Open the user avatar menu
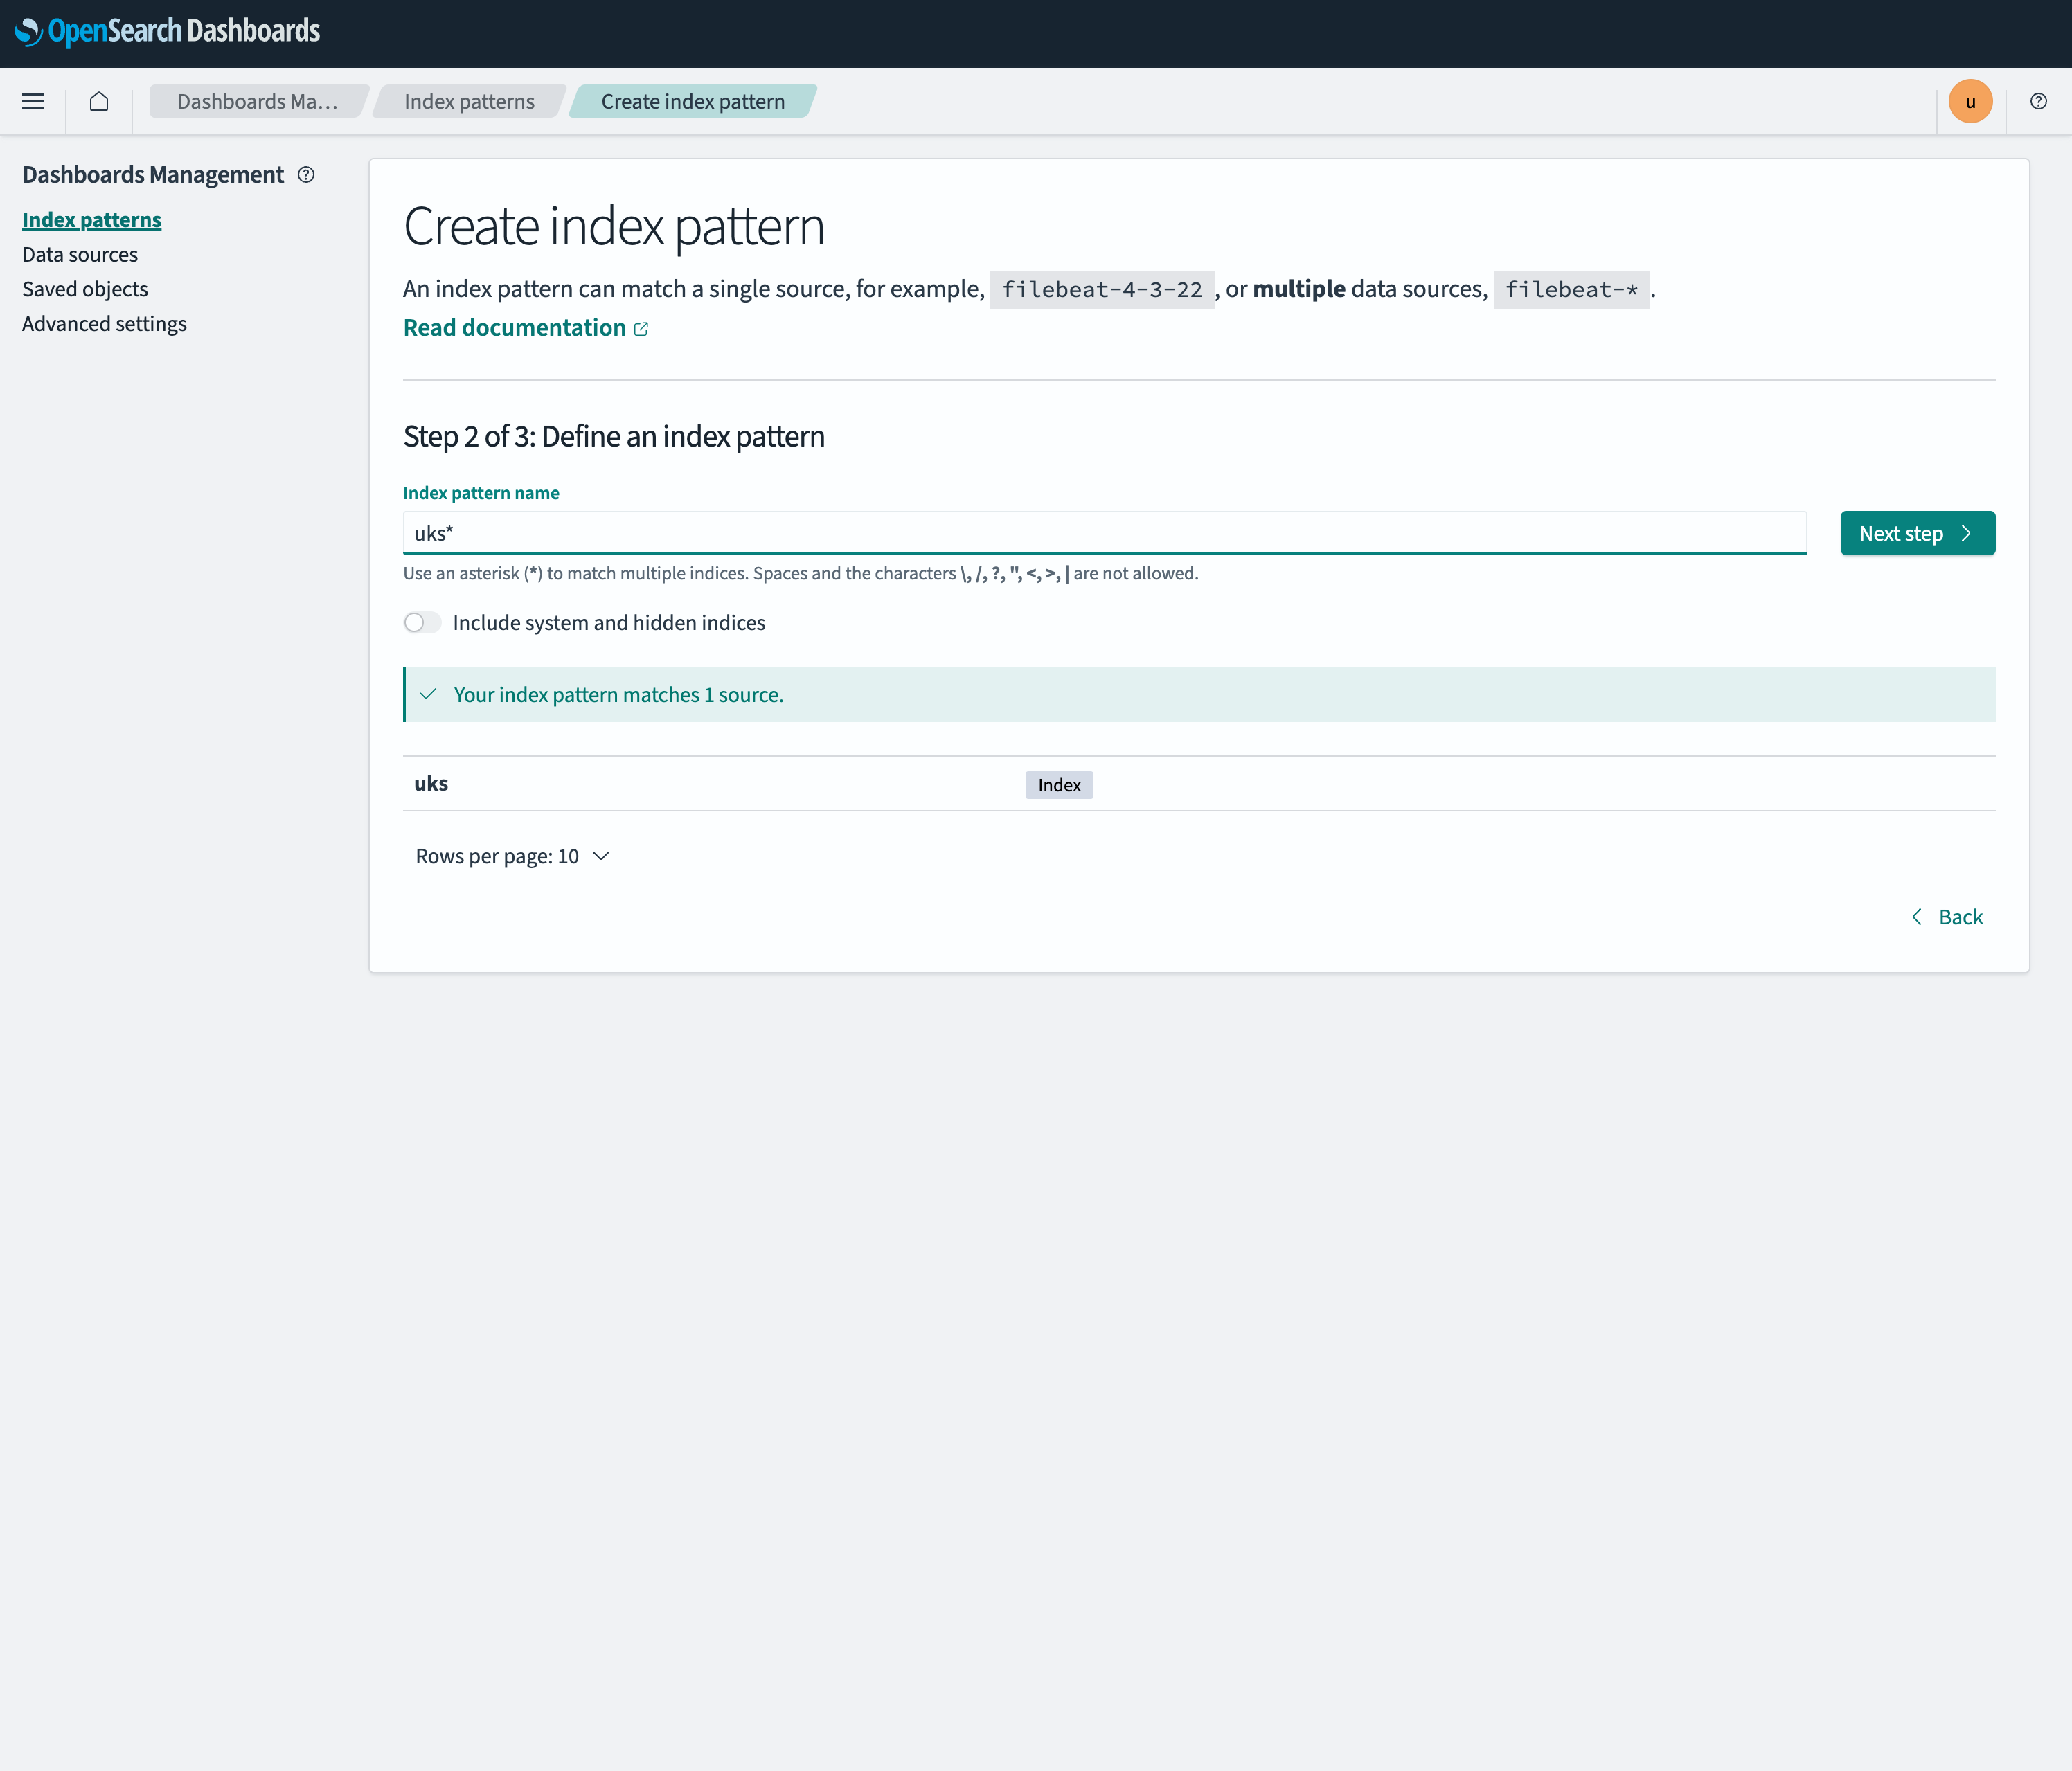The height and width of the screenshot is (1771, 2072). (x=1970, y=101)
